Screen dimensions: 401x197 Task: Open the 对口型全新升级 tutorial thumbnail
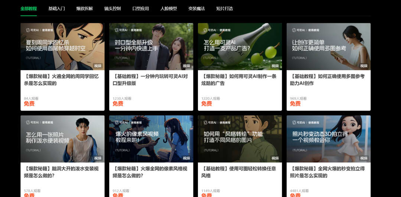(x=151, y=46)
